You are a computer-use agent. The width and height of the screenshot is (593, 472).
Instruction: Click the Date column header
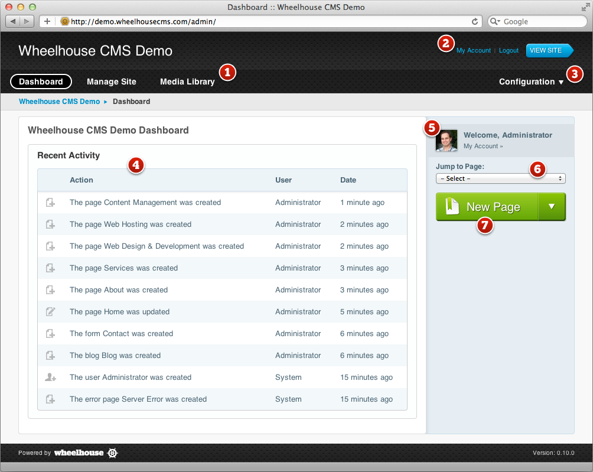(x=348, y=180)
